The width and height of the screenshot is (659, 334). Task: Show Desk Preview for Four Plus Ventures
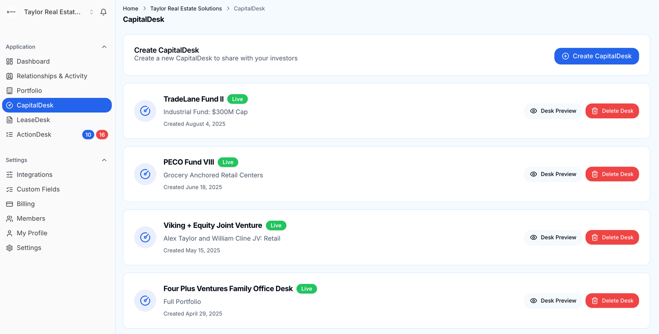pyautogui.click(x=553, y=301)
